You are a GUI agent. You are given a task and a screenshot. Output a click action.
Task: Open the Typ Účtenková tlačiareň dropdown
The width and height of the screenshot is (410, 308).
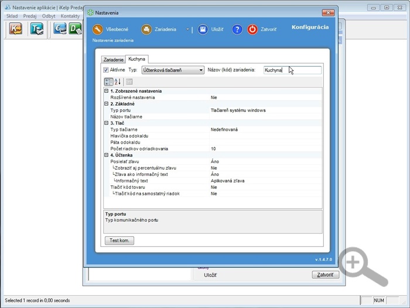[x=173, y=70]
